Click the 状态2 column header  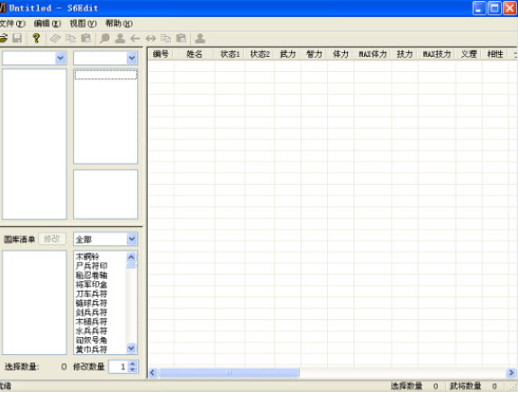coord(259,54)
